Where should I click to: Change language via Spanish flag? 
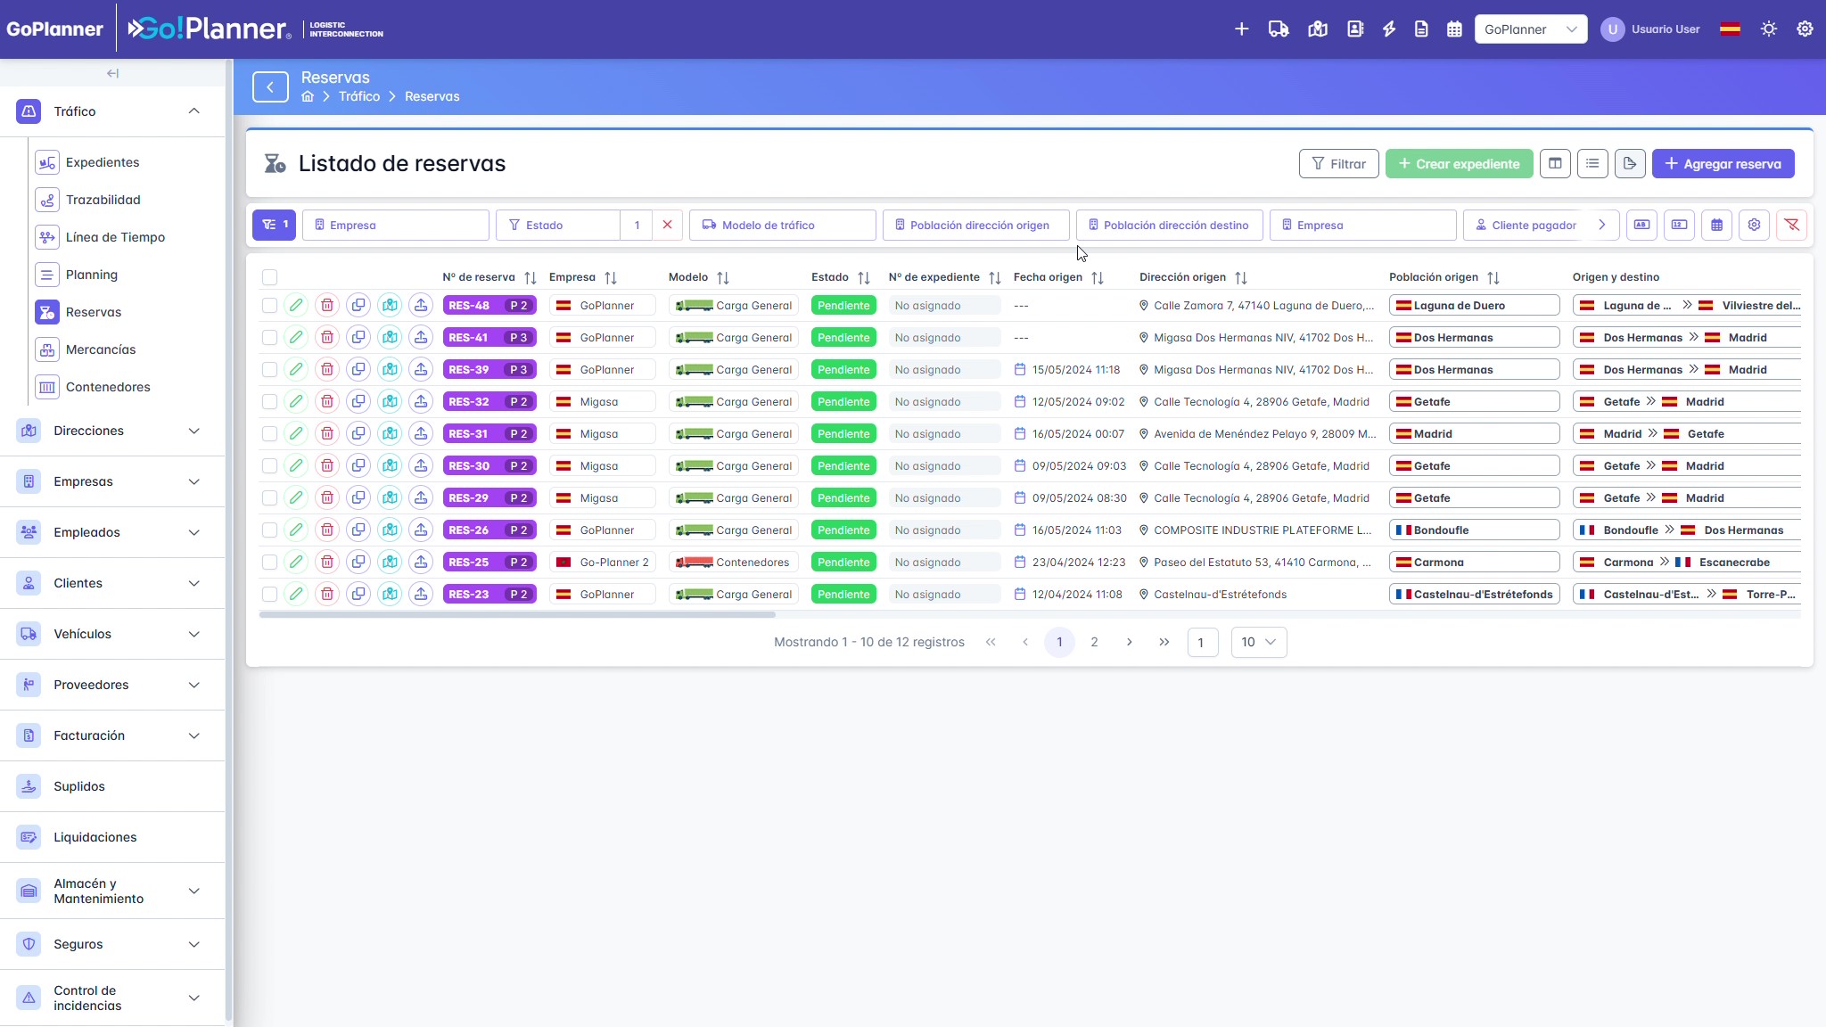click(x=1730, y=29)
